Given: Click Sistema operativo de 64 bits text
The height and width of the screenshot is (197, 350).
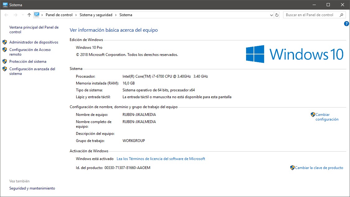Looking at the screenshot, I should (x=158, y=90).
